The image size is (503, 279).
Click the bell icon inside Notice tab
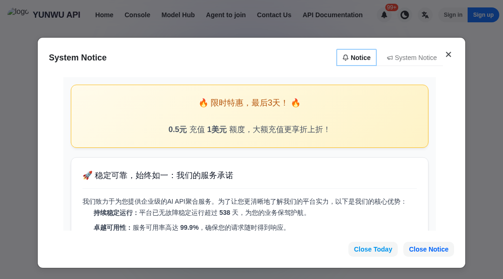345,57
